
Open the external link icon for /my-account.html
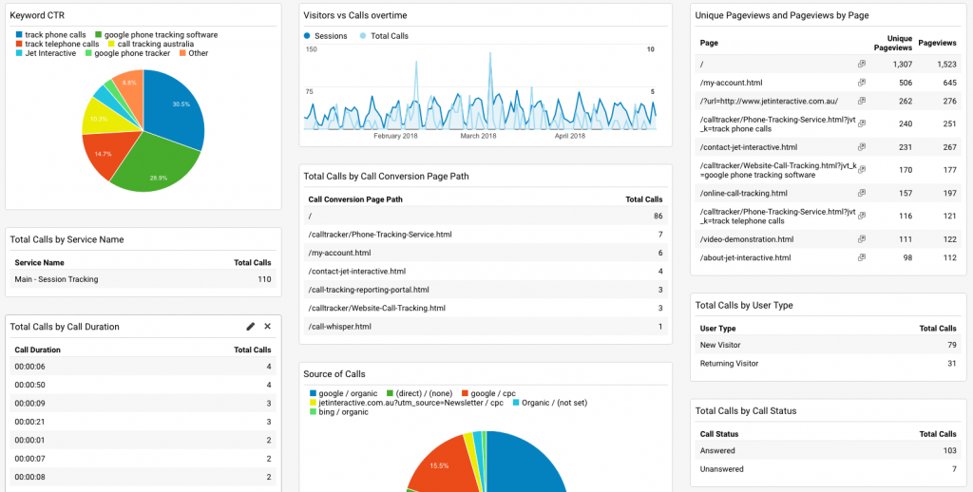[861, 83]
